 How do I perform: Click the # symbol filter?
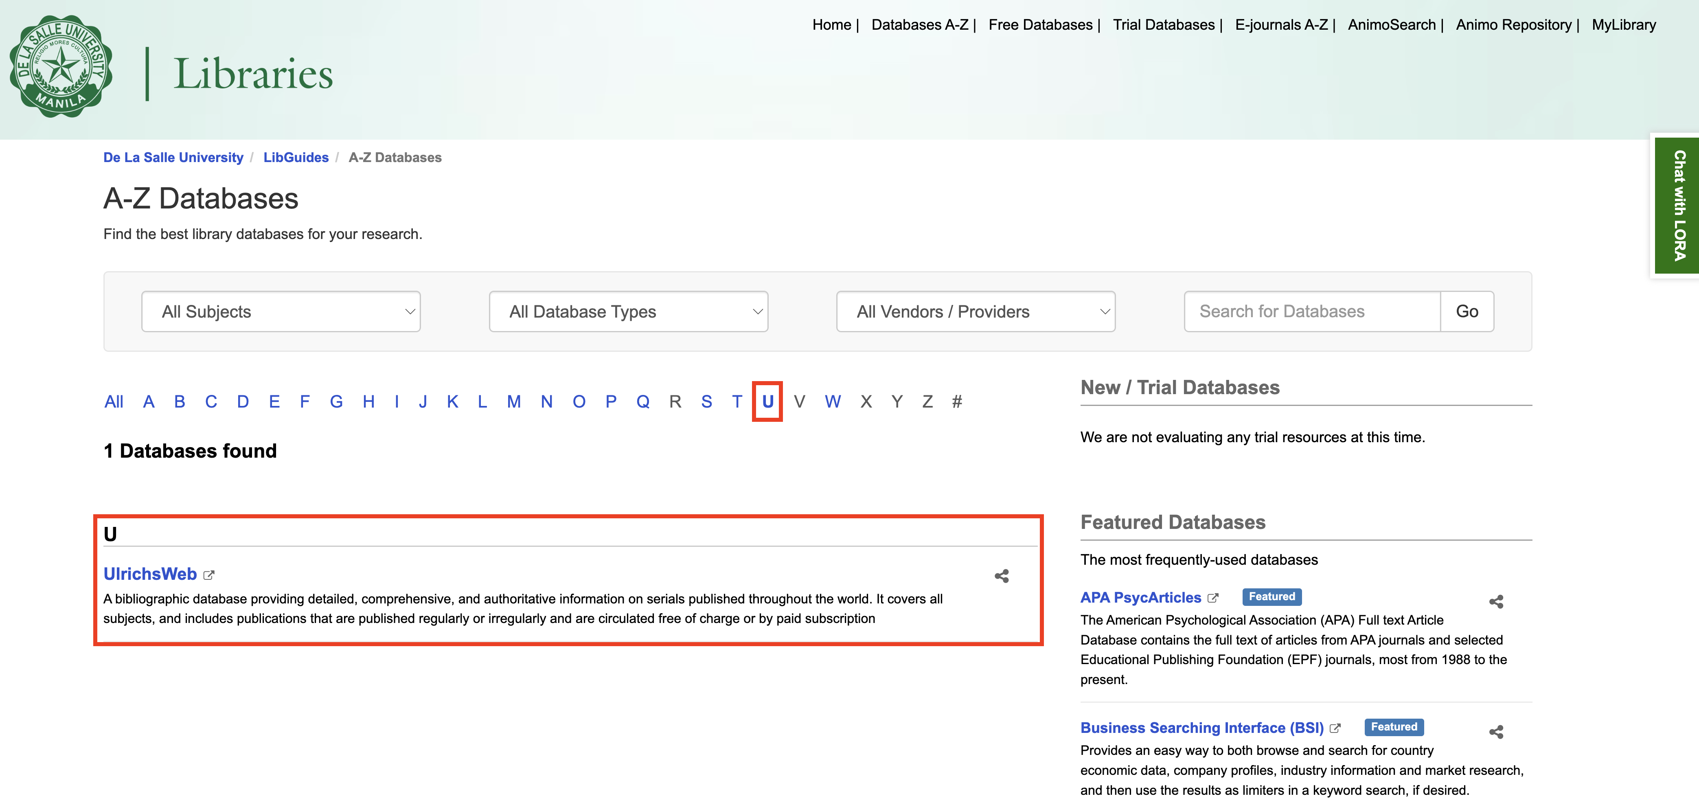click(x=957, y=401)
